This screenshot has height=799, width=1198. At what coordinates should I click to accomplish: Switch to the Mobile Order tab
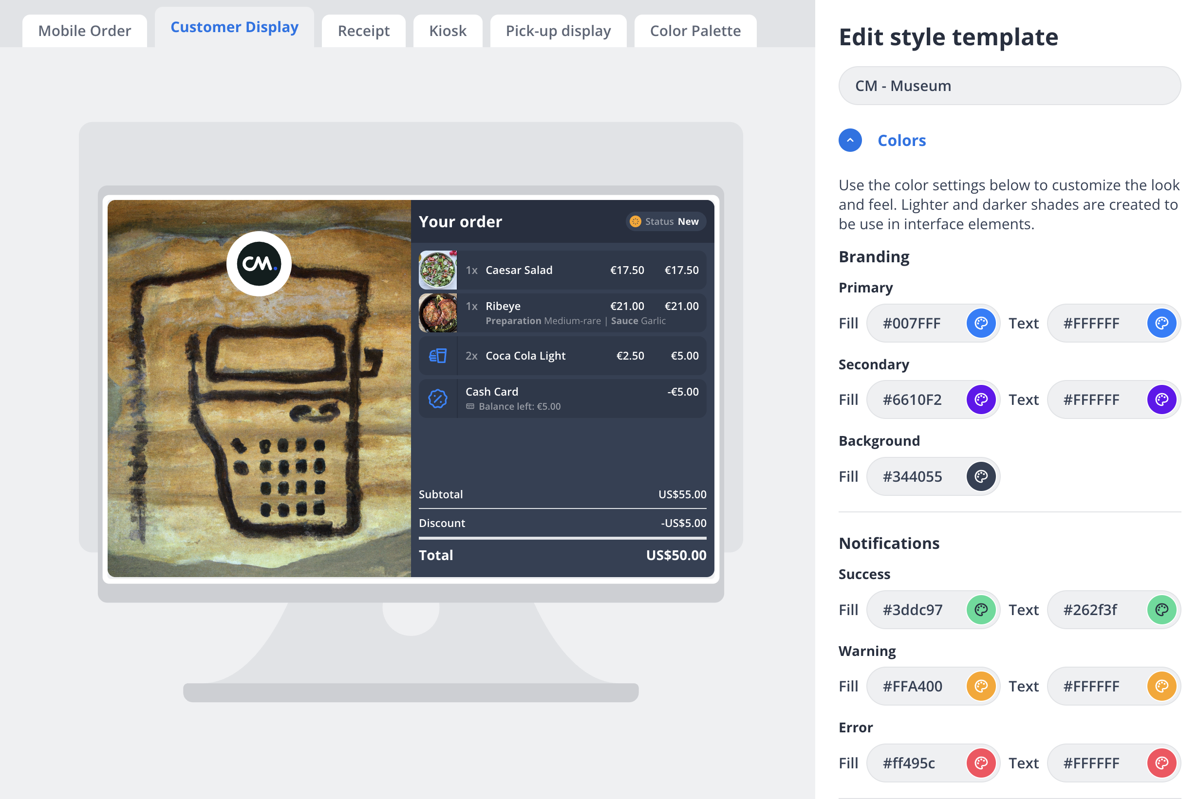click(x=85, y=31)
